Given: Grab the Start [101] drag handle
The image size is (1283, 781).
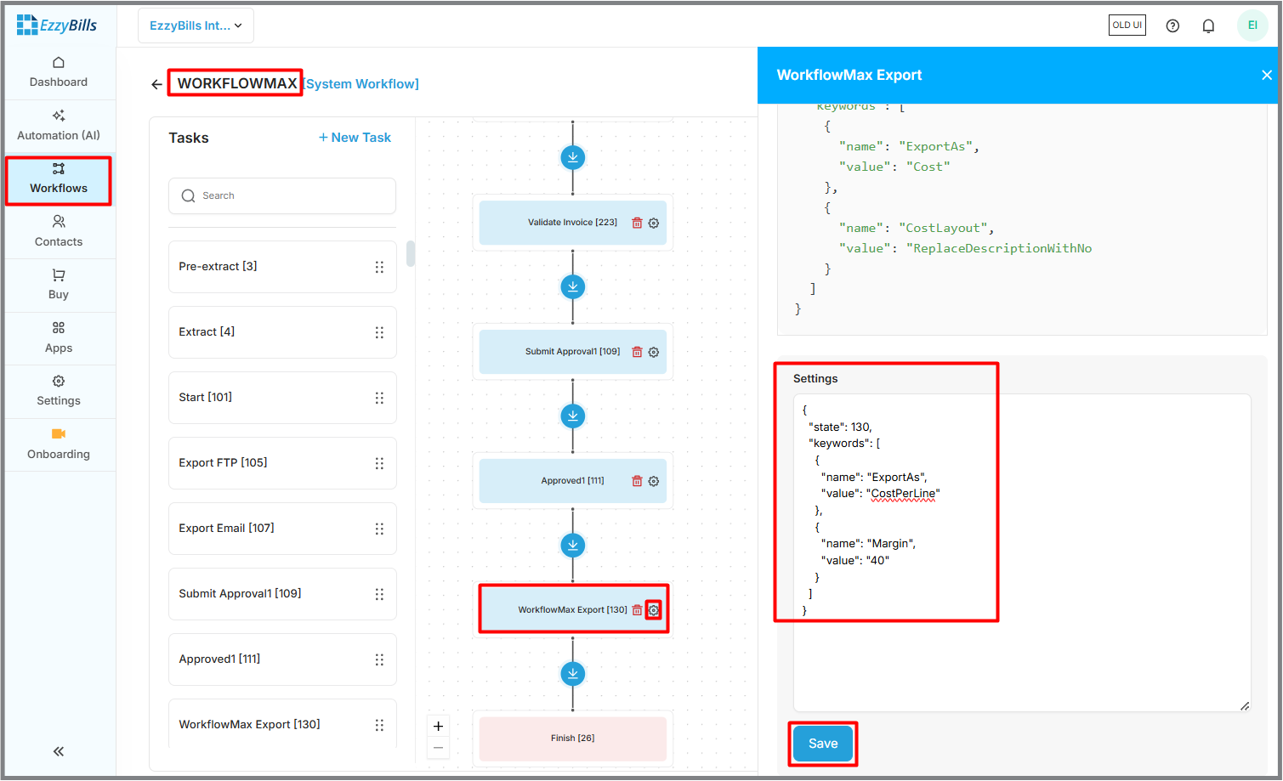Looking at the screenshot, I should point(379,398).
